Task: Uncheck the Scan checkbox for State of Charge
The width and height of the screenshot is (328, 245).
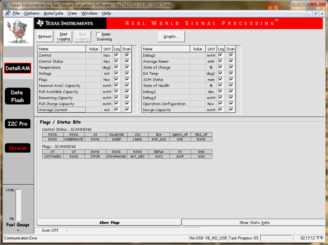Action: pos(231,67)
